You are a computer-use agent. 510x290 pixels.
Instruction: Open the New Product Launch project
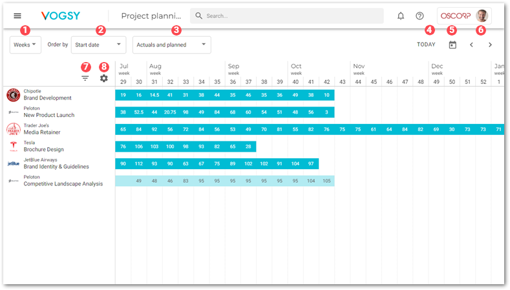48,115
